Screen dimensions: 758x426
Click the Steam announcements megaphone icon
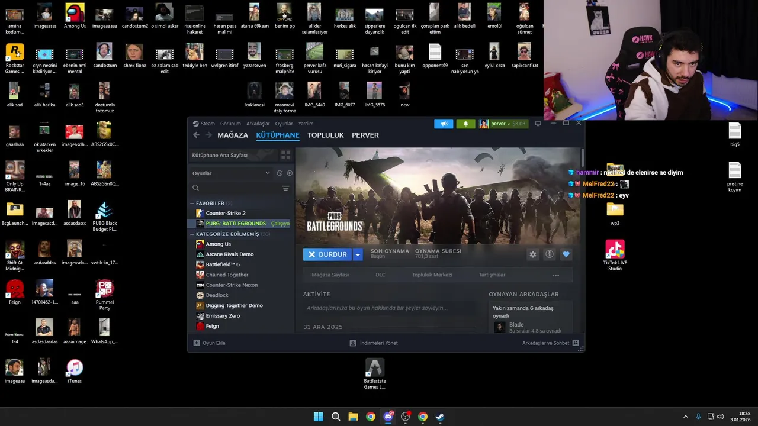coord(444,124)
